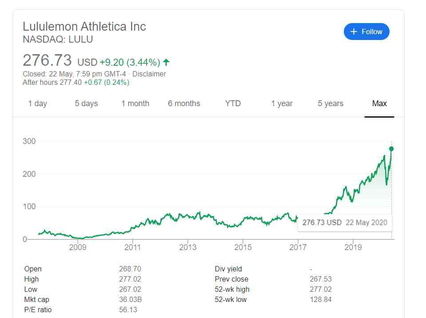This screenshot has width=426, height=318.
Task: Click the Mkt cap value 36.03B
Action: click(130, 300)
